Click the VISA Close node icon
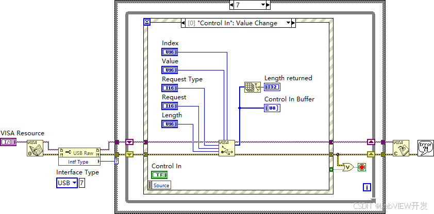 pyautogui.click(x=401, y=148)
